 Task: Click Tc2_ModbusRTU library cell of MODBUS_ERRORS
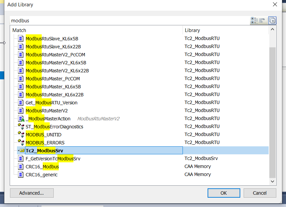coord(202,142)
